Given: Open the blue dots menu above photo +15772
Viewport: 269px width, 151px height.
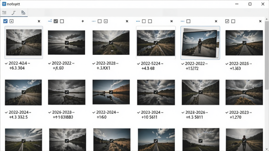Looking at the screenshot, I should click(x=182, y=21).
